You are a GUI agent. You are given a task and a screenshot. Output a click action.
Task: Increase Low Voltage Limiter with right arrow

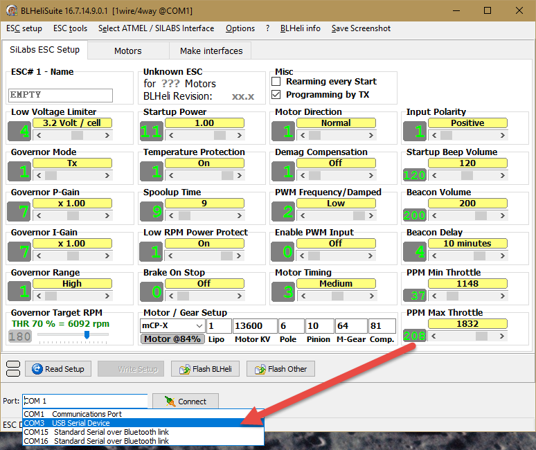coord(107,135)
